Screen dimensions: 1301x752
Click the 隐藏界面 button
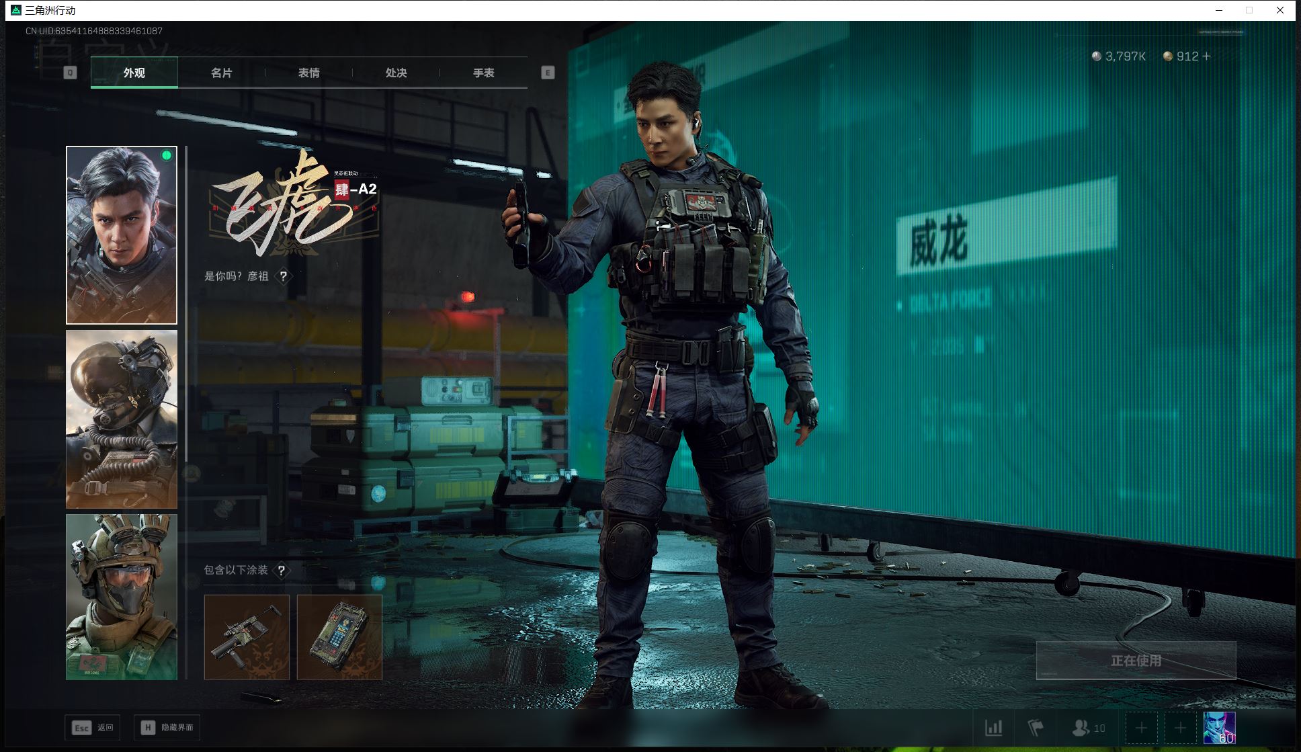[x=167, y=727]
